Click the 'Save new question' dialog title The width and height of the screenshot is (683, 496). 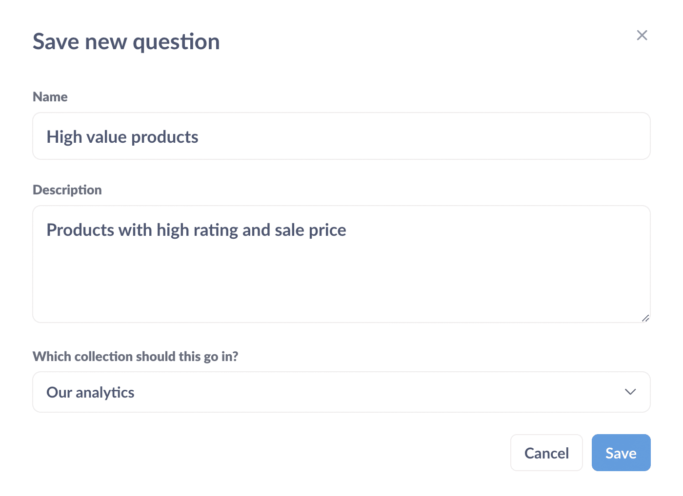pos(126,41)
